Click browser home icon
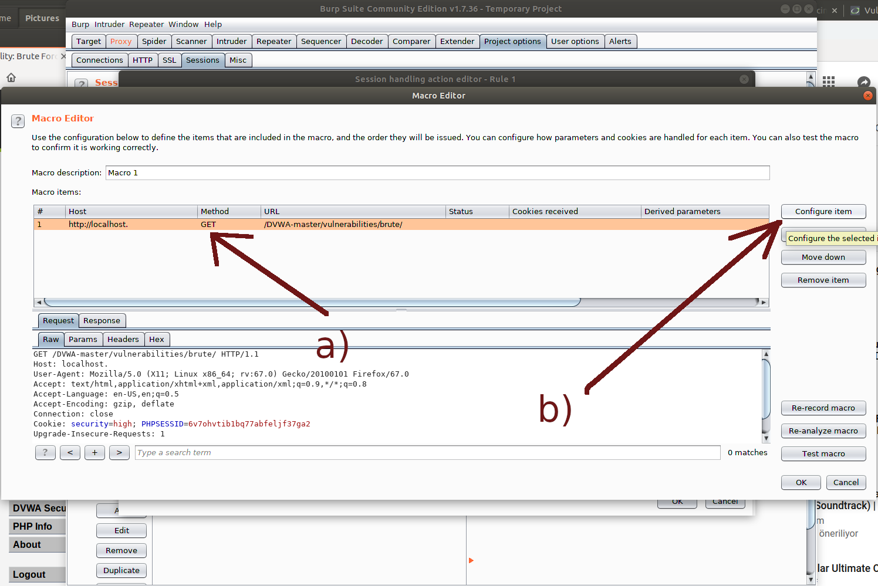 click(11, 77)
